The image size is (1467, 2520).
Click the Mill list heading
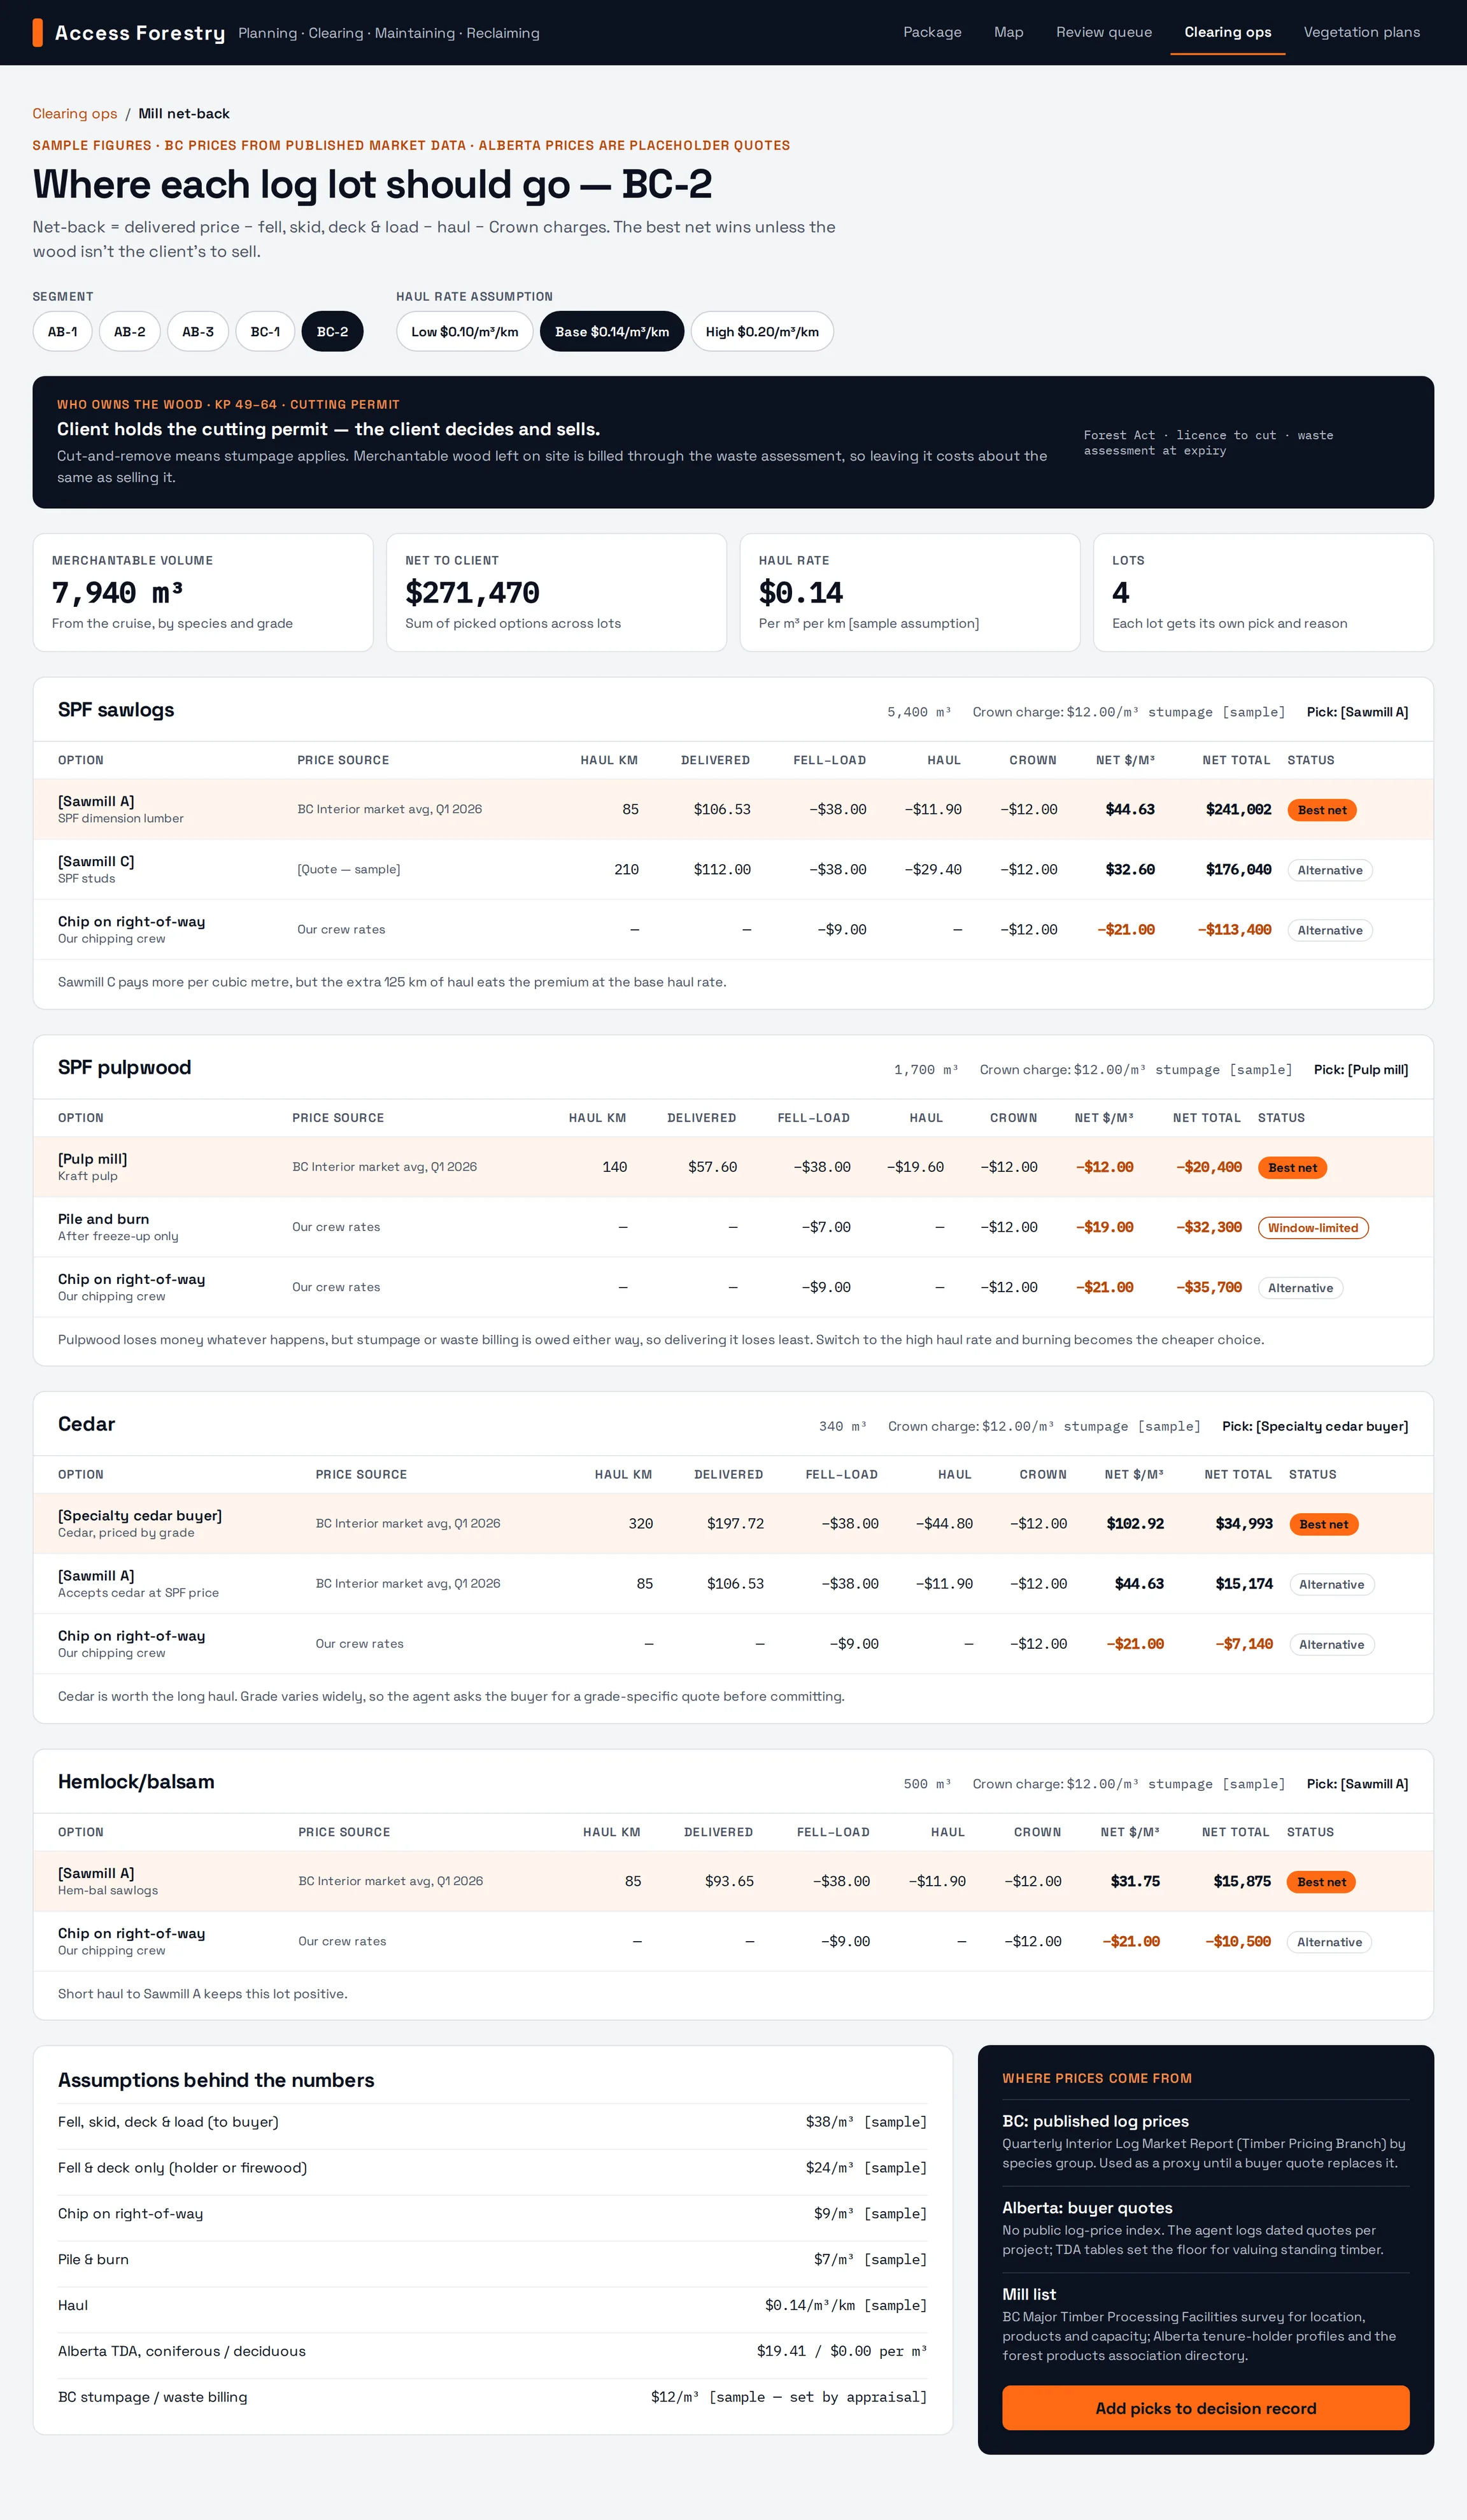click(1029, 2294)
